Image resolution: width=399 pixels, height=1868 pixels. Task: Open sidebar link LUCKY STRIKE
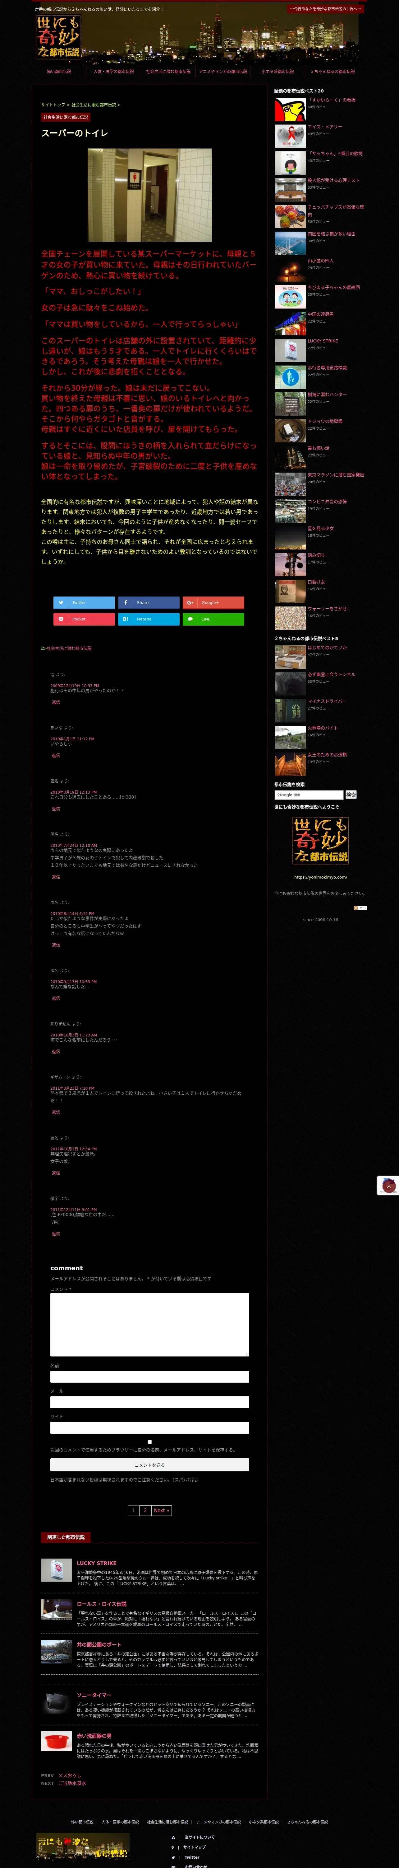tap(322, 341)
